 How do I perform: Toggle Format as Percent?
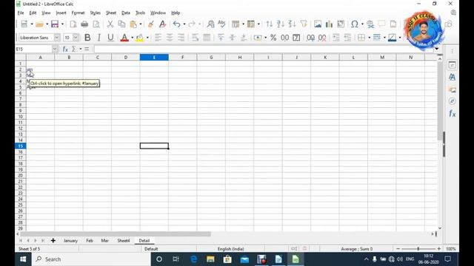[273, 38]
